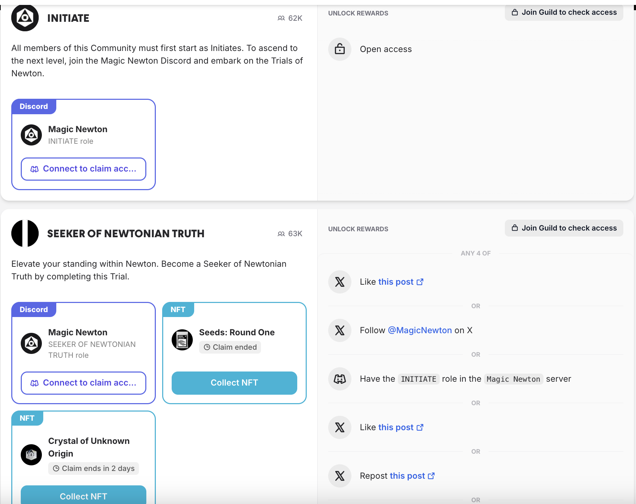636x504 pixels.
Task: Click the Open access unlocked padlock icon
Action: click(340, 49)
